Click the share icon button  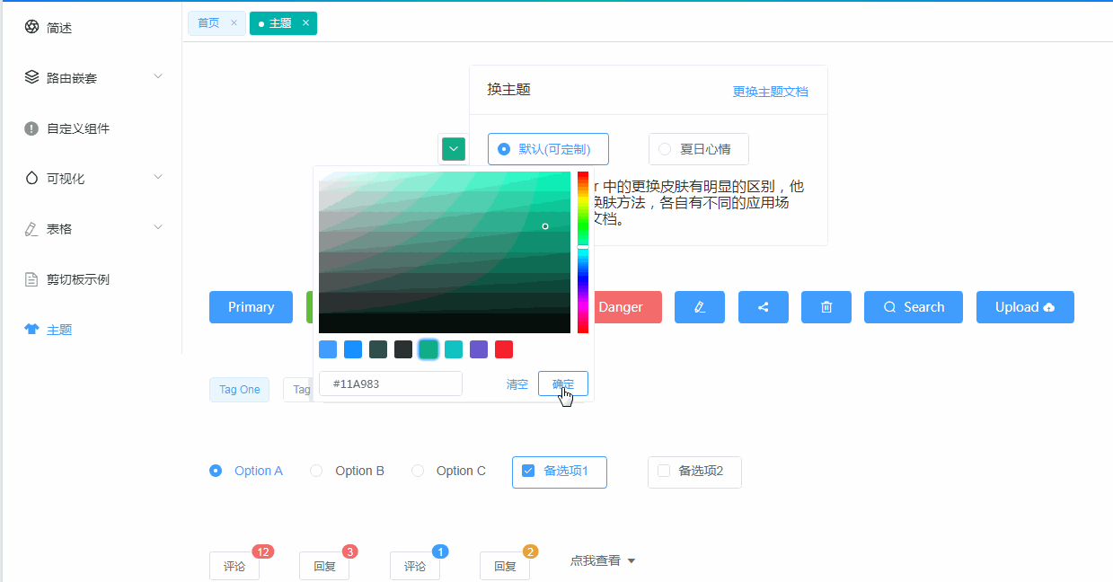(764, 307)
